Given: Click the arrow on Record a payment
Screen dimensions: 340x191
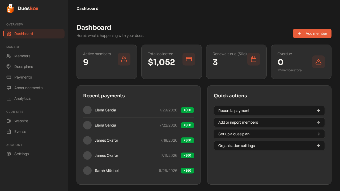Looking at the screenshot, I should pos(318,111).
